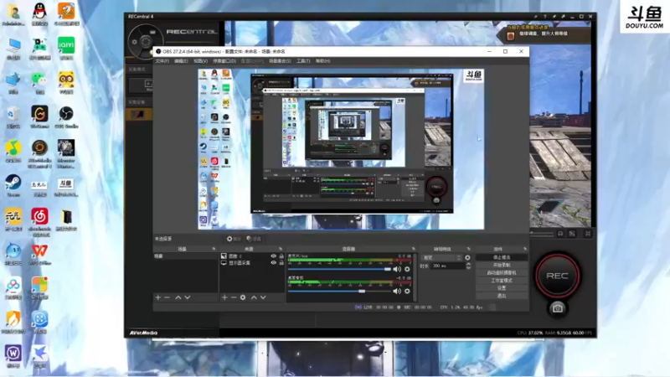
Task: Open the AVerMedia RECentral desktop shortcut
Action: 39,153
